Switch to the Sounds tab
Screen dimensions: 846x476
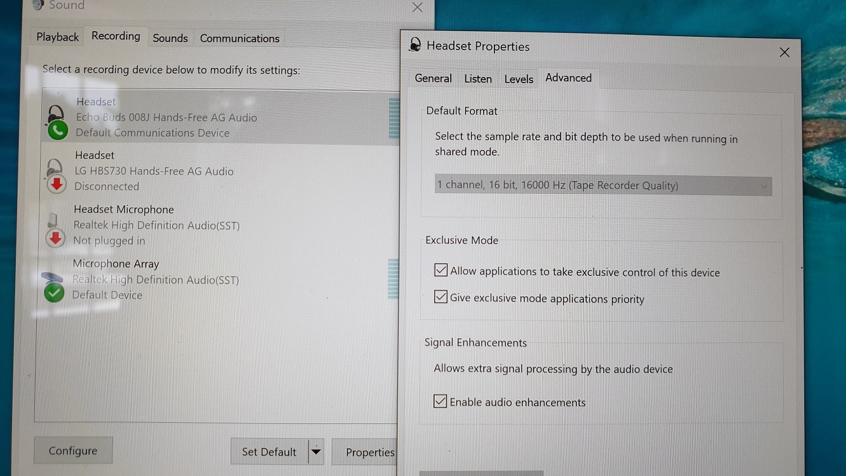170,38
